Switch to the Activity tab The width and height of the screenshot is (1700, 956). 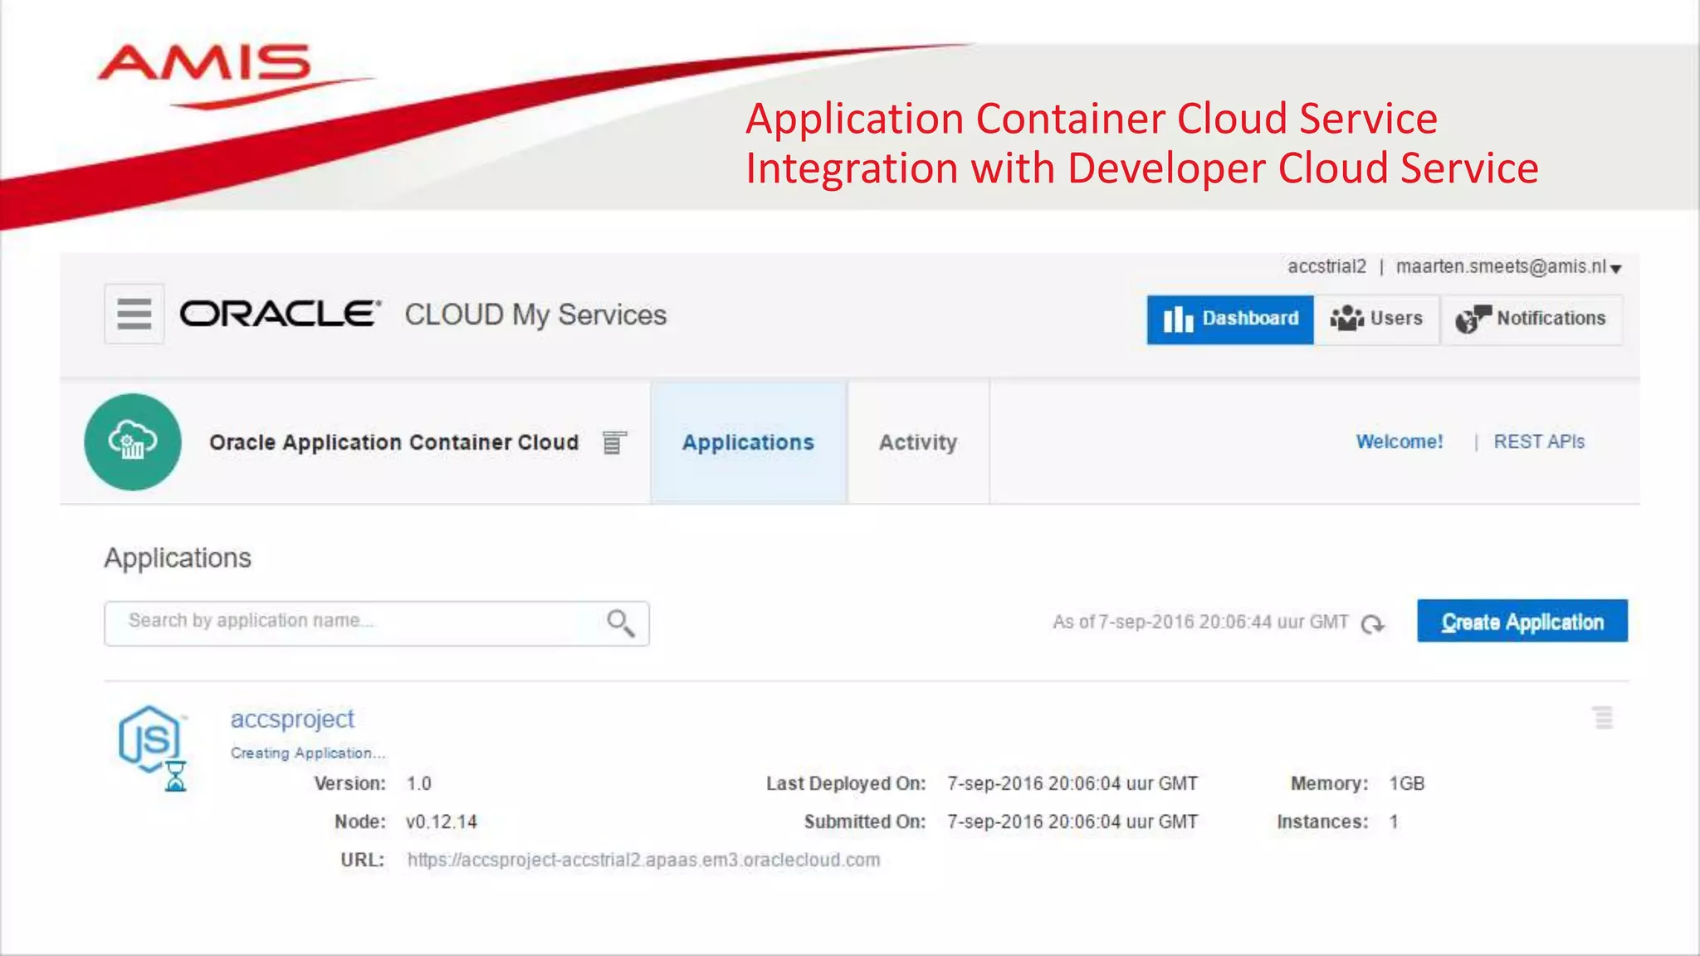pos(918,442)
